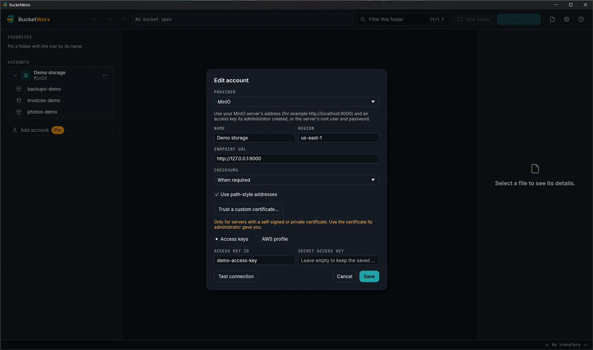593x350 pixels.
Task: Click the 'No bucket open' path bar
Action: point(243,19)
